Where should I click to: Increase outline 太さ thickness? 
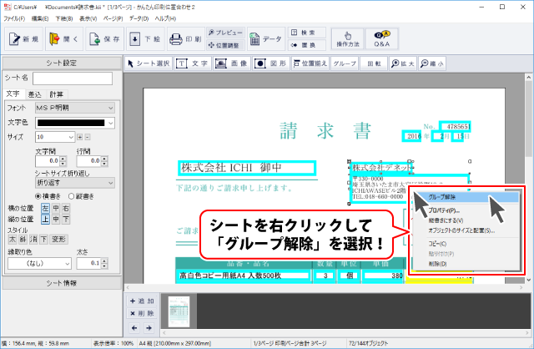(x=104, y=261)
